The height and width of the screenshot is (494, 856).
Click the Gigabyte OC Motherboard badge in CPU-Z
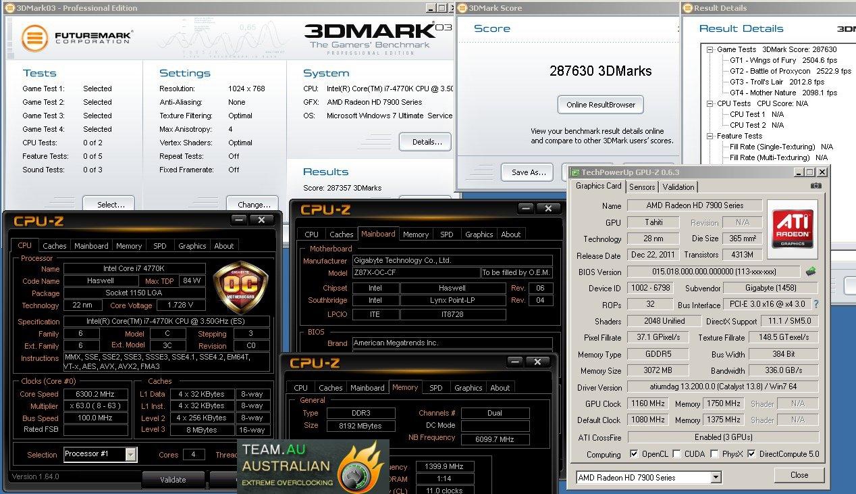click(x=241, y=288)
